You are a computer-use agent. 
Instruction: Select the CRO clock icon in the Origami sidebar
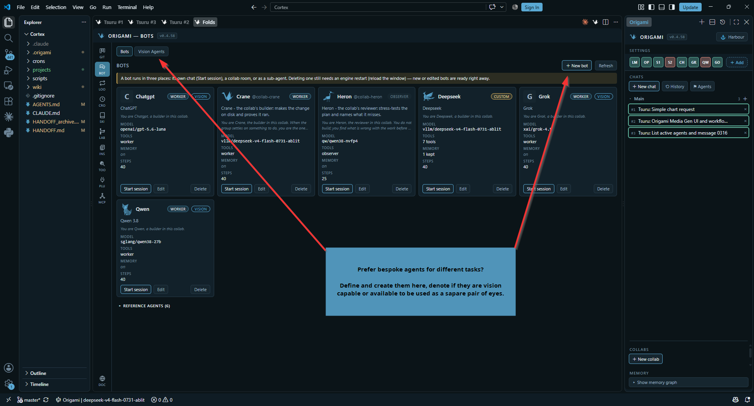(102, 101)
